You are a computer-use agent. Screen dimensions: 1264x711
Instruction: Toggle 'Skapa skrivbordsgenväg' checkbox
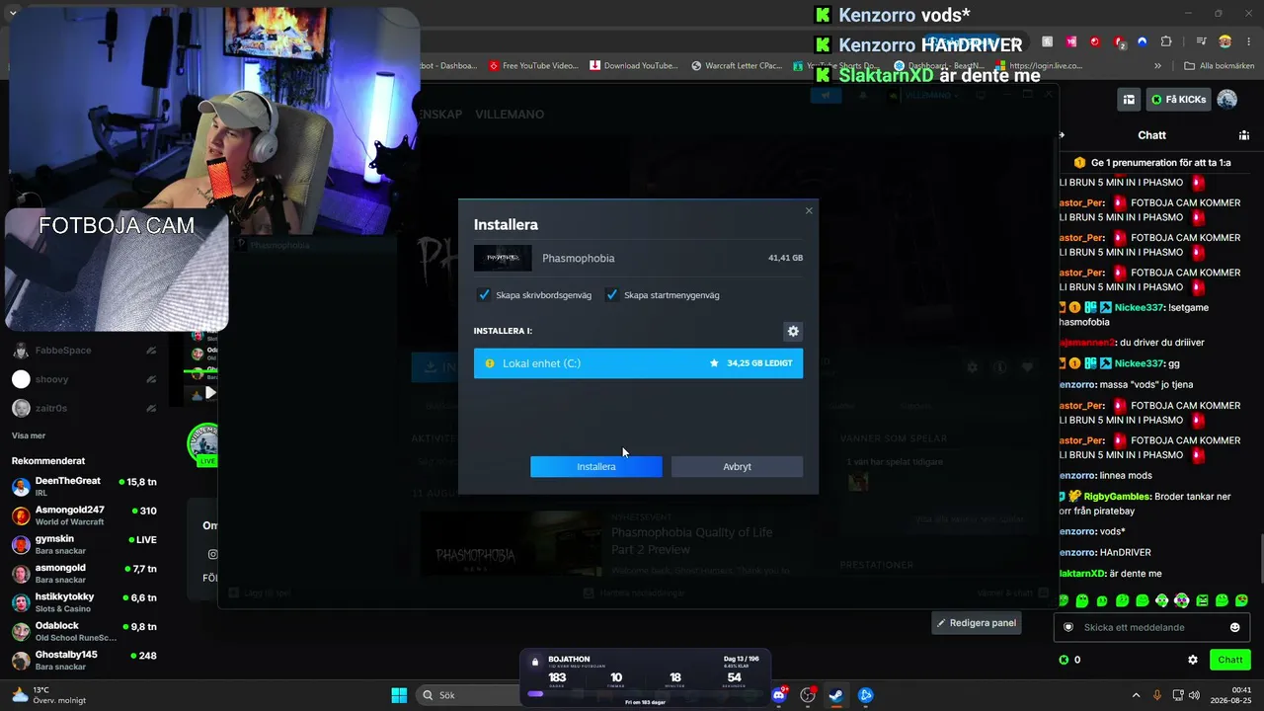(484, 294)
